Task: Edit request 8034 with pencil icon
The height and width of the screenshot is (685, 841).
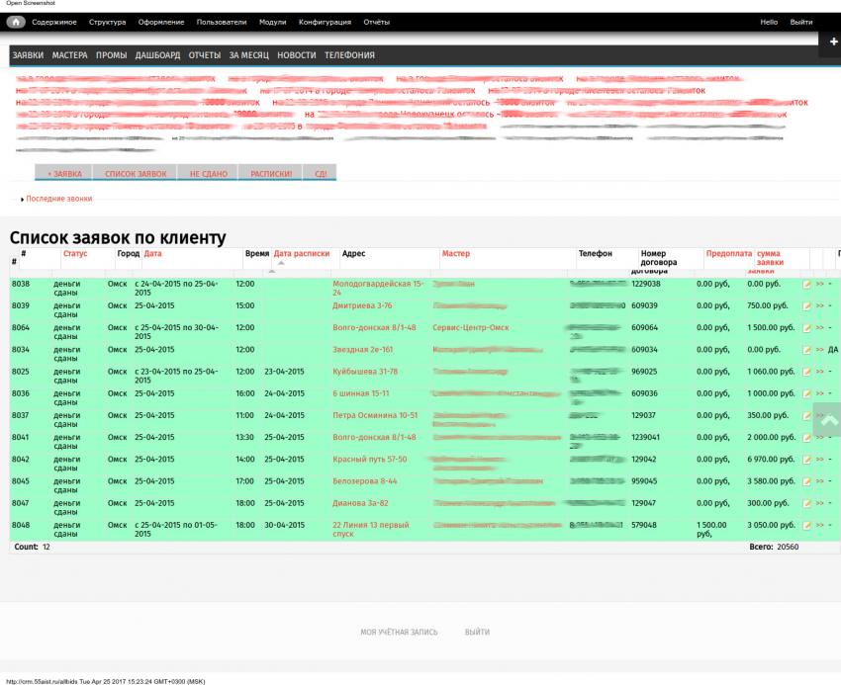Action: pos(806,350)
